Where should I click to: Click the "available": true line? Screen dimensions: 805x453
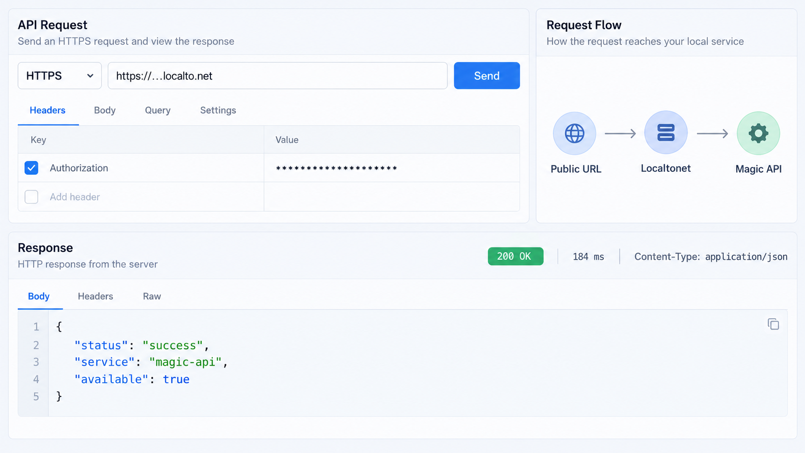point(132,379)
